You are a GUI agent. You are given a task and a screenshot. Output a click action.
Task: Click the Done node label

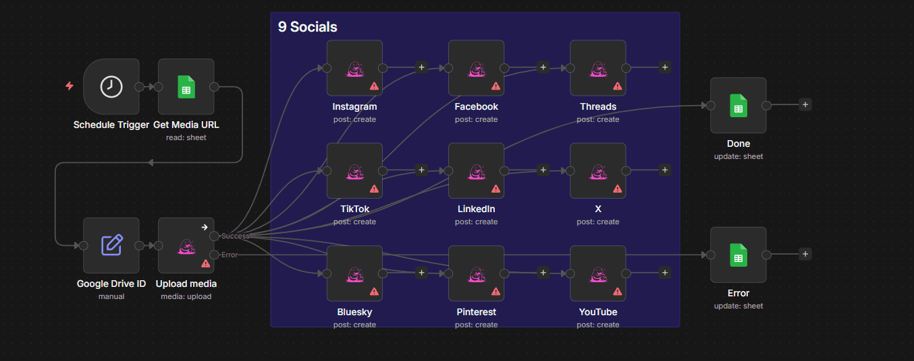click(x=738, y=143)
